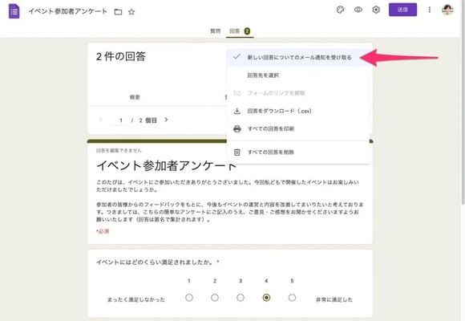Toggle 新しい回答についてのメール通知を受け取る menu item
This screenshot has height=321, width=465.
pos(298,57)
